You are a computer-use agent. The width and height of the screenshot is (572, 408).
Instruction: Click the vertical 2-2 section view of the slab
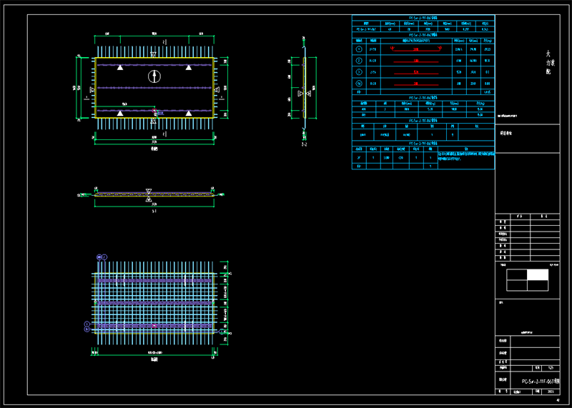point(305,87)
